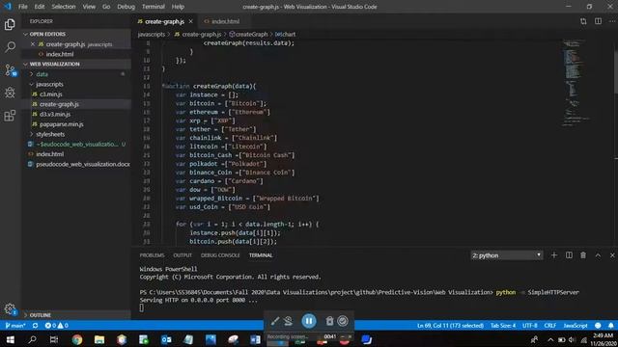Open the Source Control view
The image size is (618, 347).
(10, 70)
